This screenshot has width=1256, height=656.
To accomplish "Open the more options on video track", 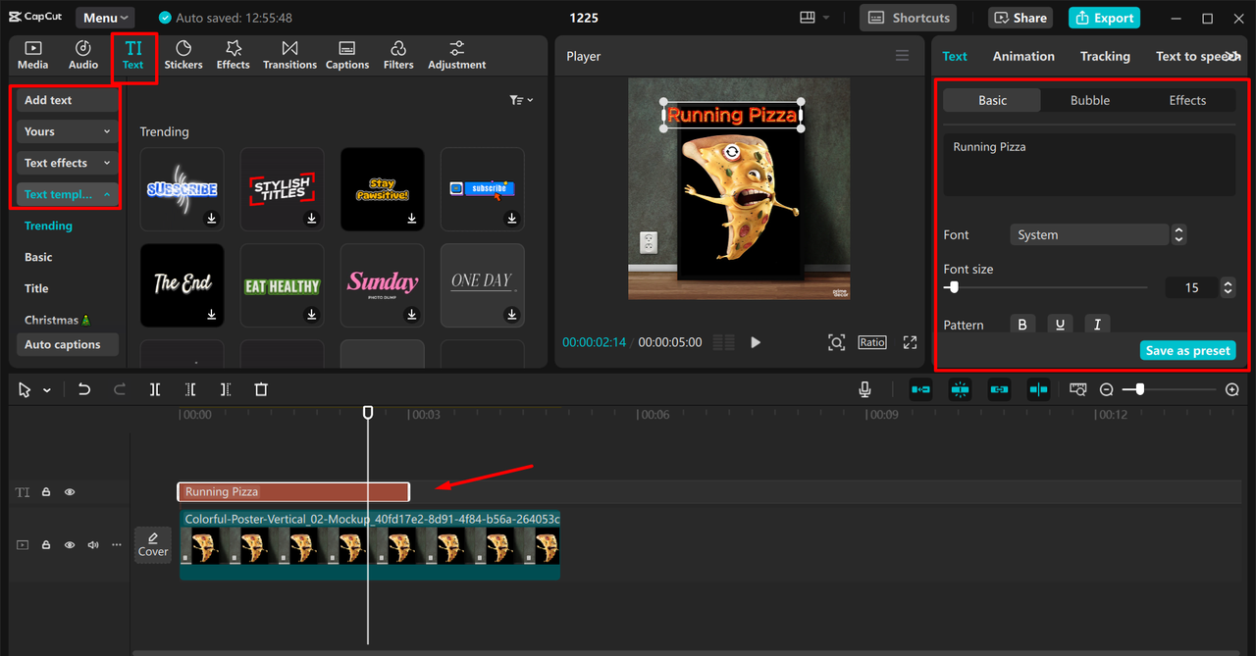I will pyautogui.click(x=116, y=544).
